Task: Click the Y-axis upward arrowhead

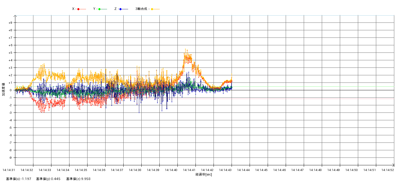Action: tap(15, 16)
